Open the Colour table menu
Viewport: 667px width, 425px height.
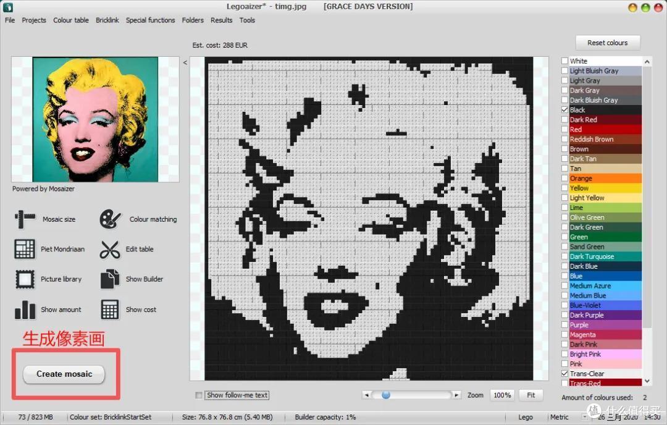(71, 20)
